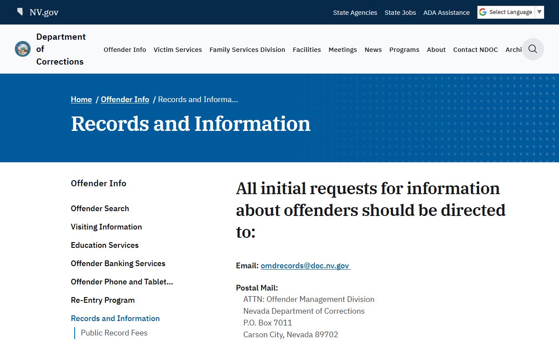Open the News menu item

[373, 50]
